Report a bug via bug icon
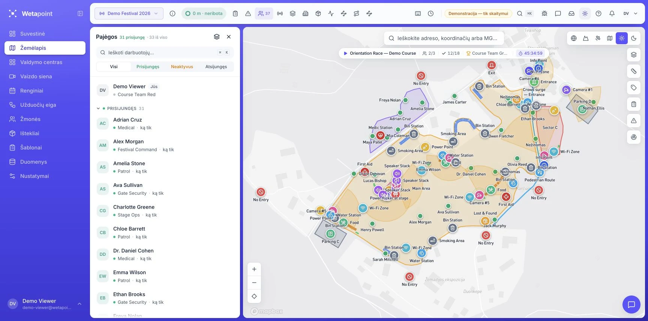The width and height of the screenshot is (648, 321). tap(544, 13)
